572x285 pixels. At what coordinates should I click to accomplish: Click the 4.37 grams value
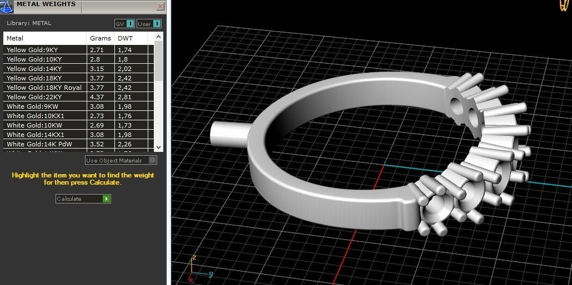(x=97, y=97)
